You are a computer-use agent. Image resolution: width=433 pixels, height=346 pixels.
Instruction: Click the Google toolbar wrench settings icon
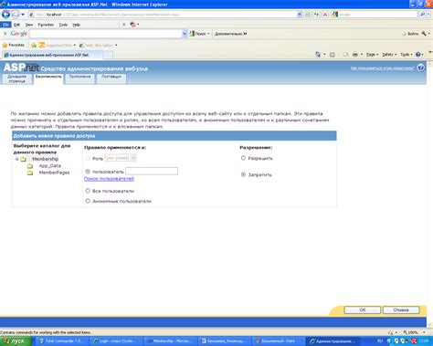pyautogui.click(x=424, y=34)
